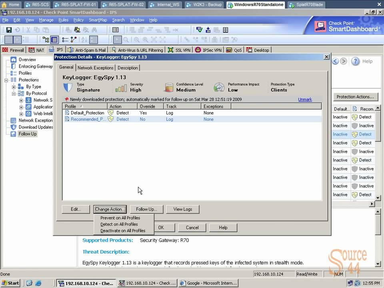This screenshot has width=384, height=288.
Task: Click the back navigation arrow icon
Action: (x=335, y=61)
